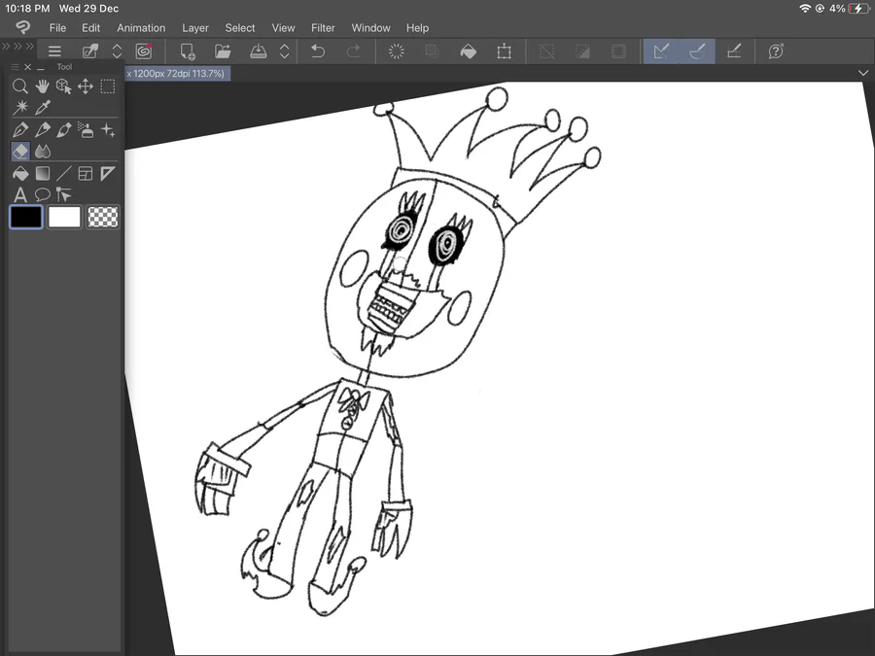Image resolution: width=875 pixels, height=656 pixels.
Task: Select the Eraser tool
Action: coord(20,152)
